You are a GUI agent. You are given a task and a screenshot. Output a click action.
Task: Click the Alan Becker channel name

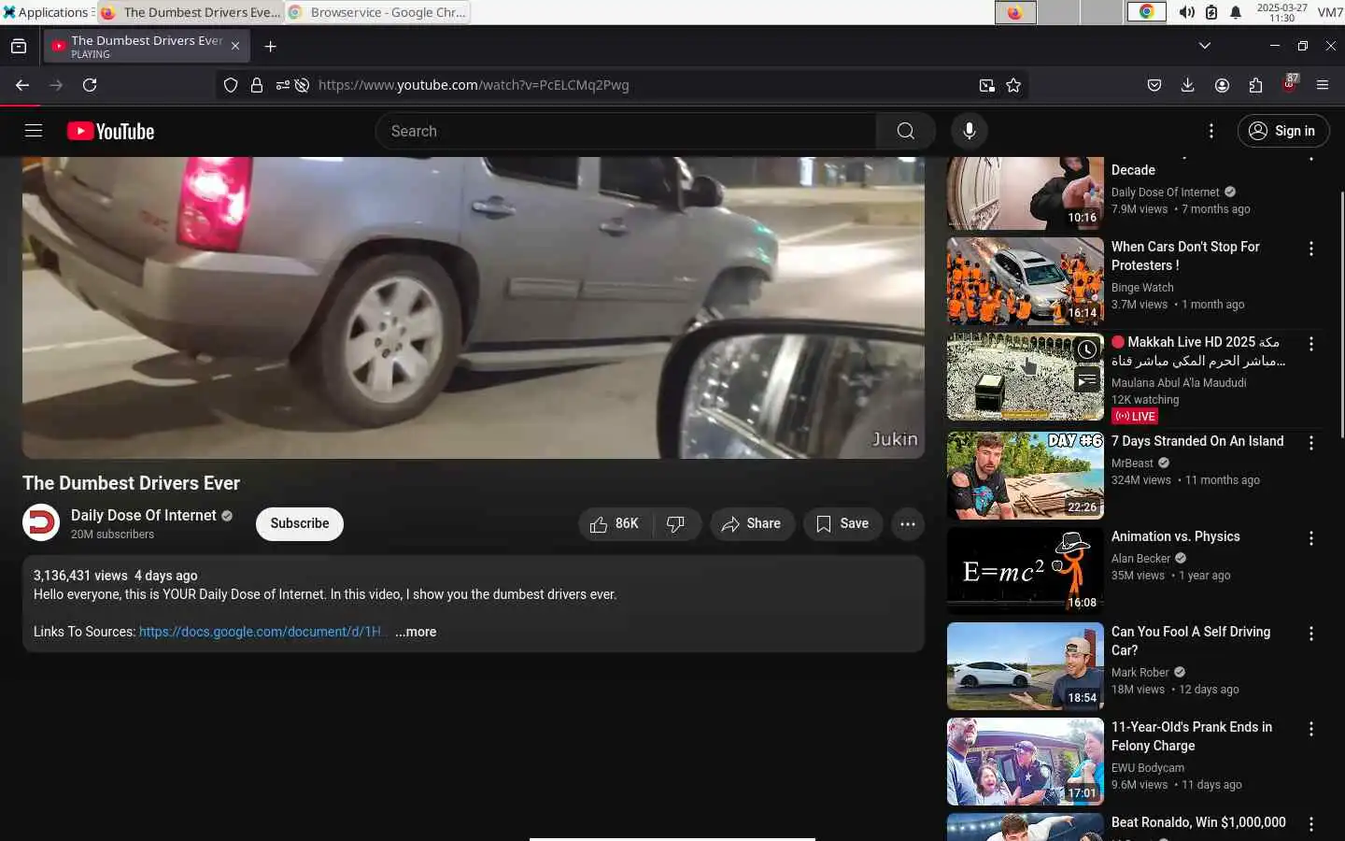coord(1140,559)
